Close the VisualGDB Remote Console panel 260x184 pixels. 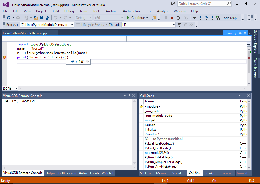[x=134, y=96]
